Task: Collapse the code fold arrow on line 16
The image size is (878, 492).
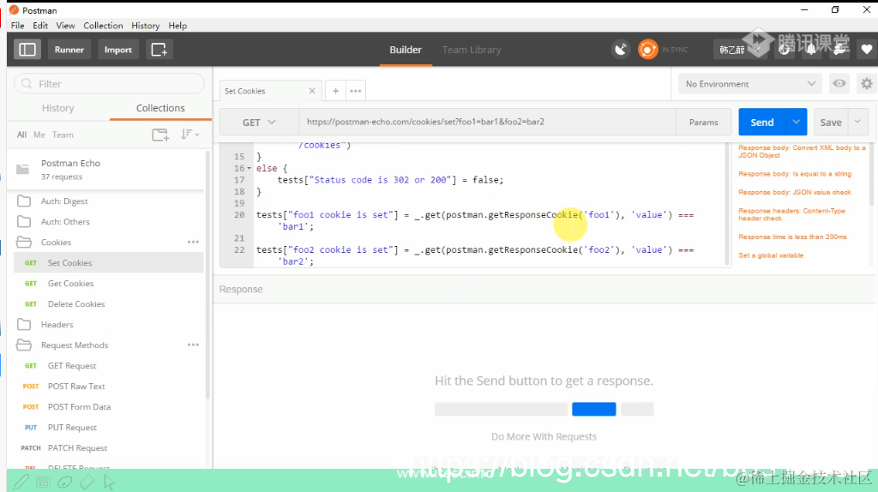Action: (x=250, y=169)
